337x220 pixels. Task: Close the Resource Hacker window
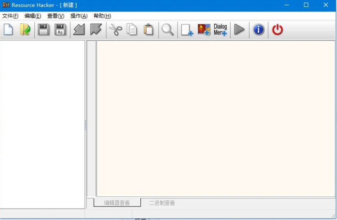[326, 5]
